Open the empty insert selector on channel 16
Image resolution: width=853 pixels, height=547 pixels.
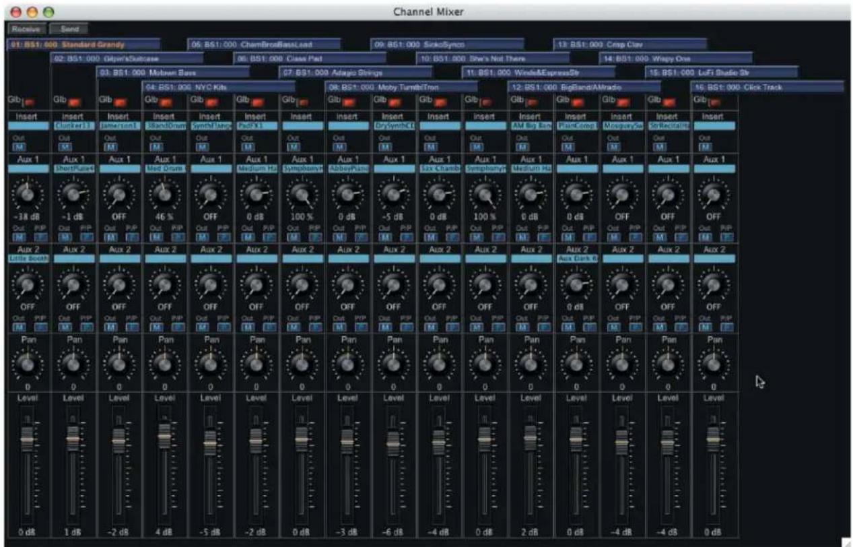coord(715,126)
